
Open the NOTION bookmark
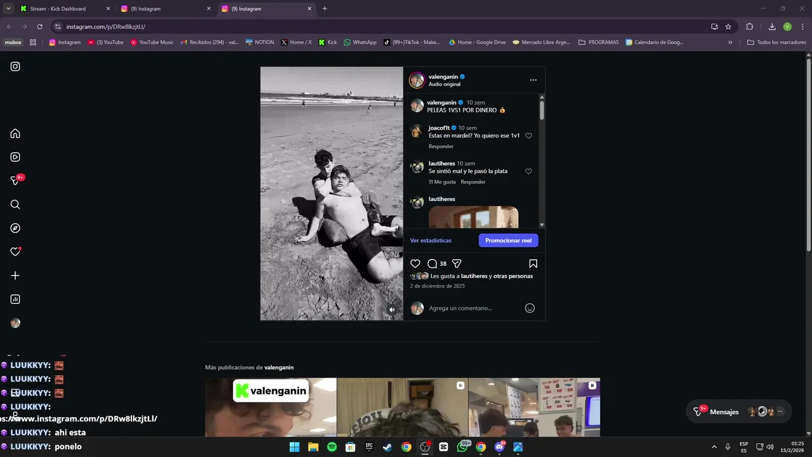(x=259, y=43)
